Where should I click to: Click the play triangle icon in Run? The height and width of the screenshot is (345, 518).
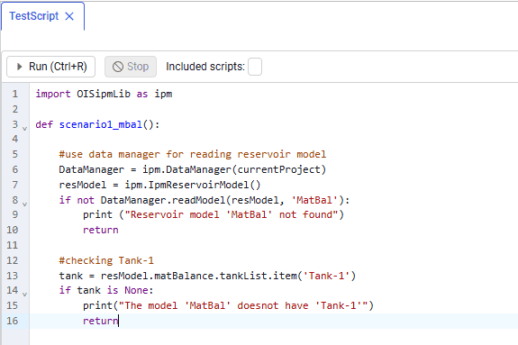click(x=20, y=67)
